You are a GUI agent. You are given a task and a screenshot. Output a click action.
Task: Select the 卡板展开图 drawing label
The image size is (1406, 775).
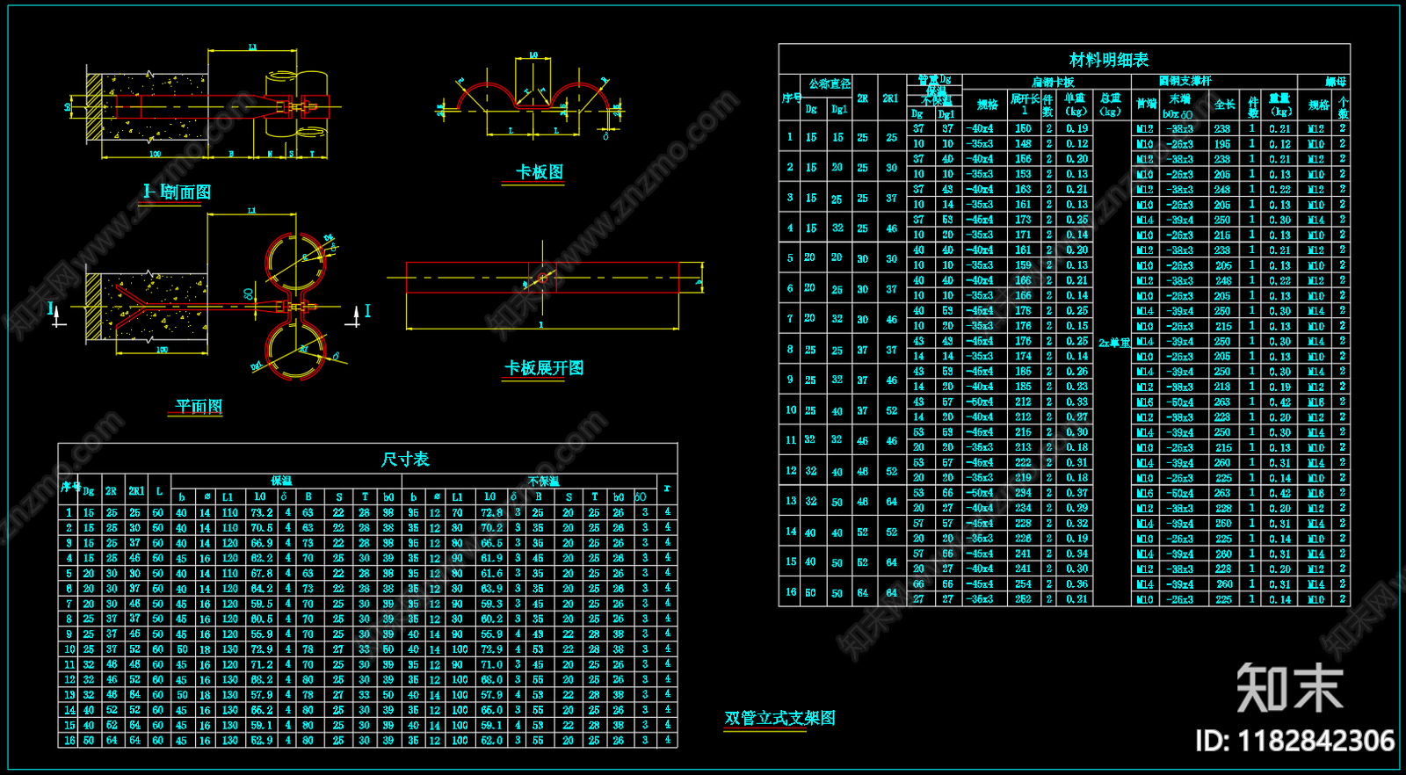point(544,368)
